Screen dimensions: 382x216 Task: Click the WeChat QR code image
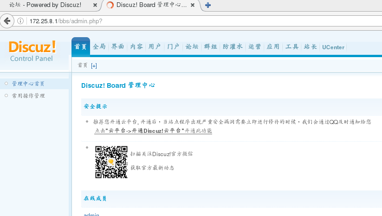111,162
